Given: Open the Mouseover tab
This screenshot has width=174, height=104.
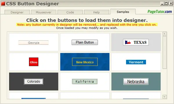Looking at the screenshot, I should [43, 12].
